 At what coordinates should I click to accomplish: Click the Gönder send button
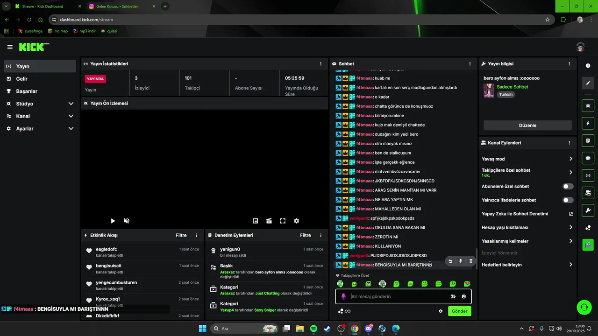click(x=459, y=311)
